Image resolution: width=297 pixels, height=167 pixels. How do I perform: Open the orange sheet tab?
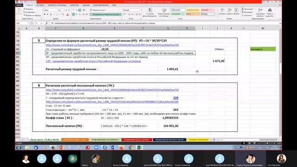(75, 140)
